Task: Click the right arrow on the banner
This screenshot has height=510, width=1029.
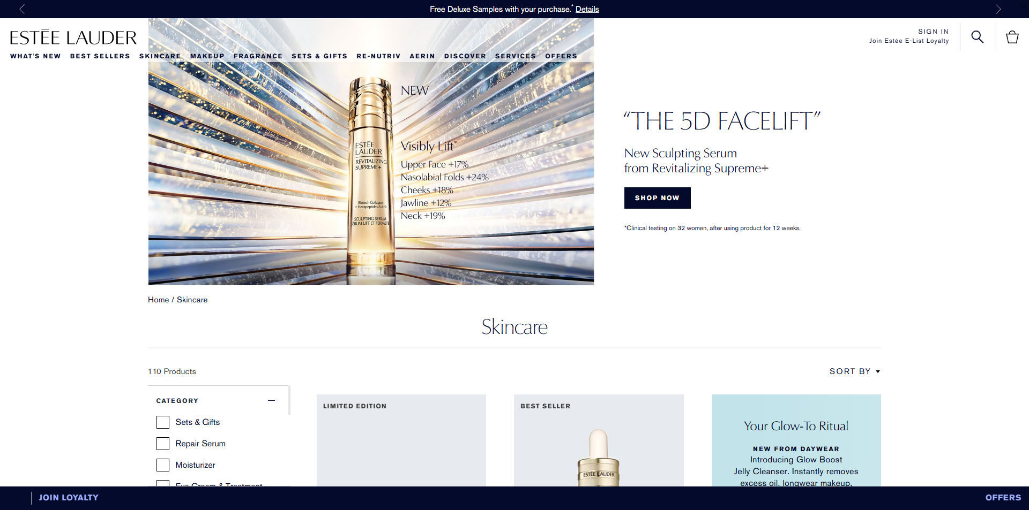Action: click(998, 9)
